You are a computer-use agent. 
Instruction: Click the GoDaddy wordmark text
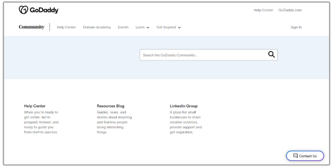click(x=44, y=10)
